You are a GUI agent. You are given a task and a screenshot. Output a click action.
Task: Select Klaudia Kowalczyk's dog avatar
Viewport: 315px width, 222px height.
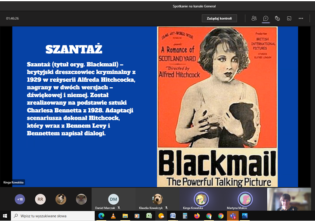click(157, 199)
